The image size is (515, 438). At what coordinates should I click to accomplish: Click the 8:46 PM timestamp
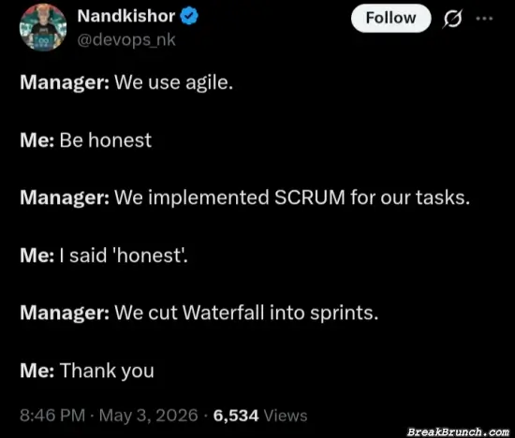pos(52,415)
